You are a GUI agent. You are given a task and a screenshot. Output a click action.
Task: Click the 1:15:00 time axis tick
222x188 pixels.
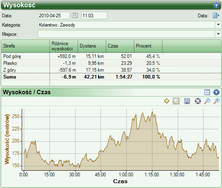point(152,174)
